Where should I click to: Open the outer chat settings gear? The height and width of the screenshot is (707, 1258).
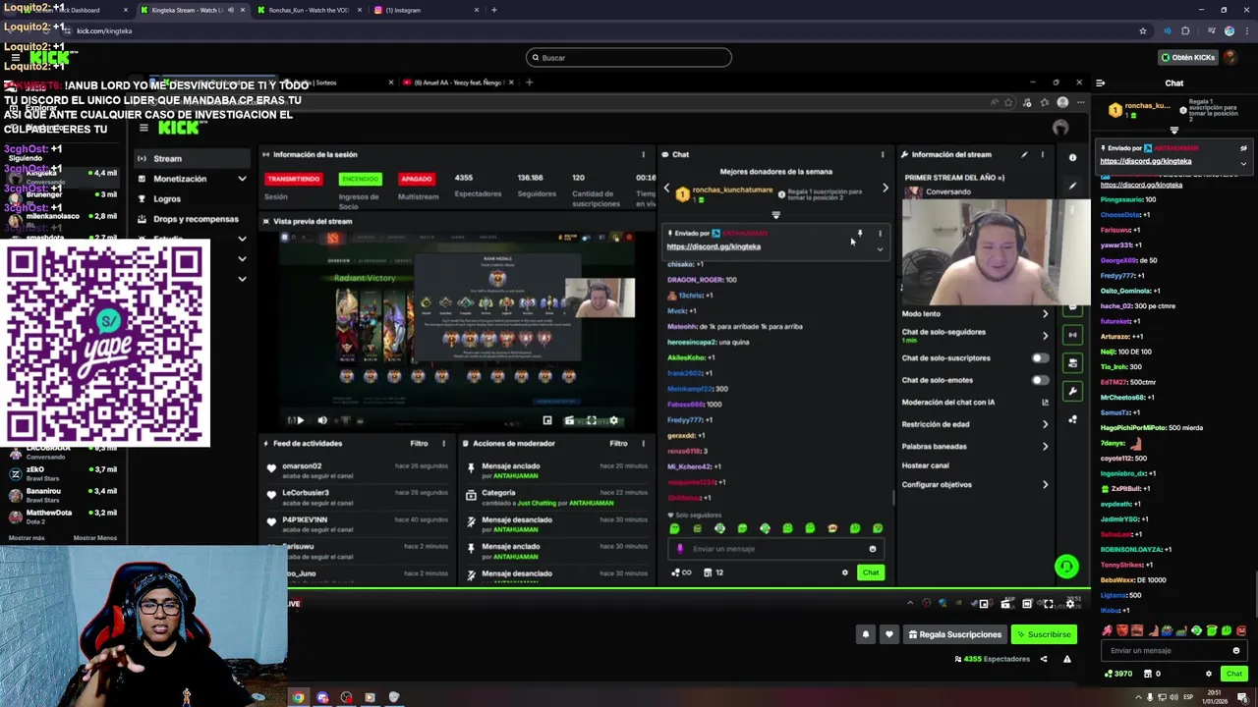click(x=1209, y=674)
